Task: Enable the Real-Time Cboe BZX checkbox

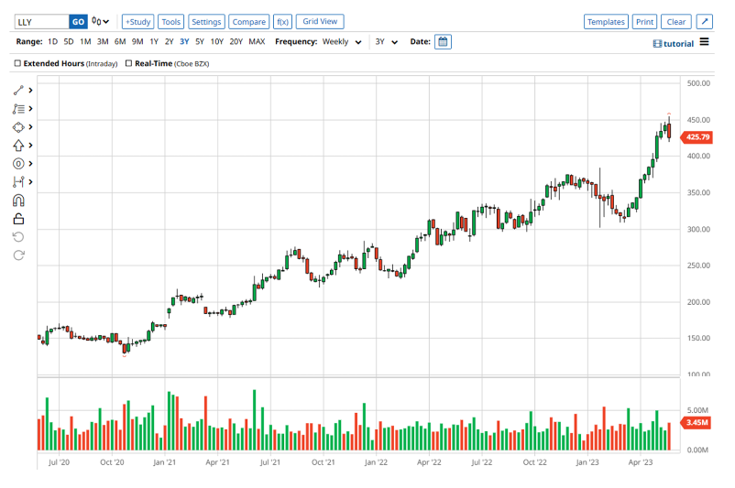Action: pos(128,63)
